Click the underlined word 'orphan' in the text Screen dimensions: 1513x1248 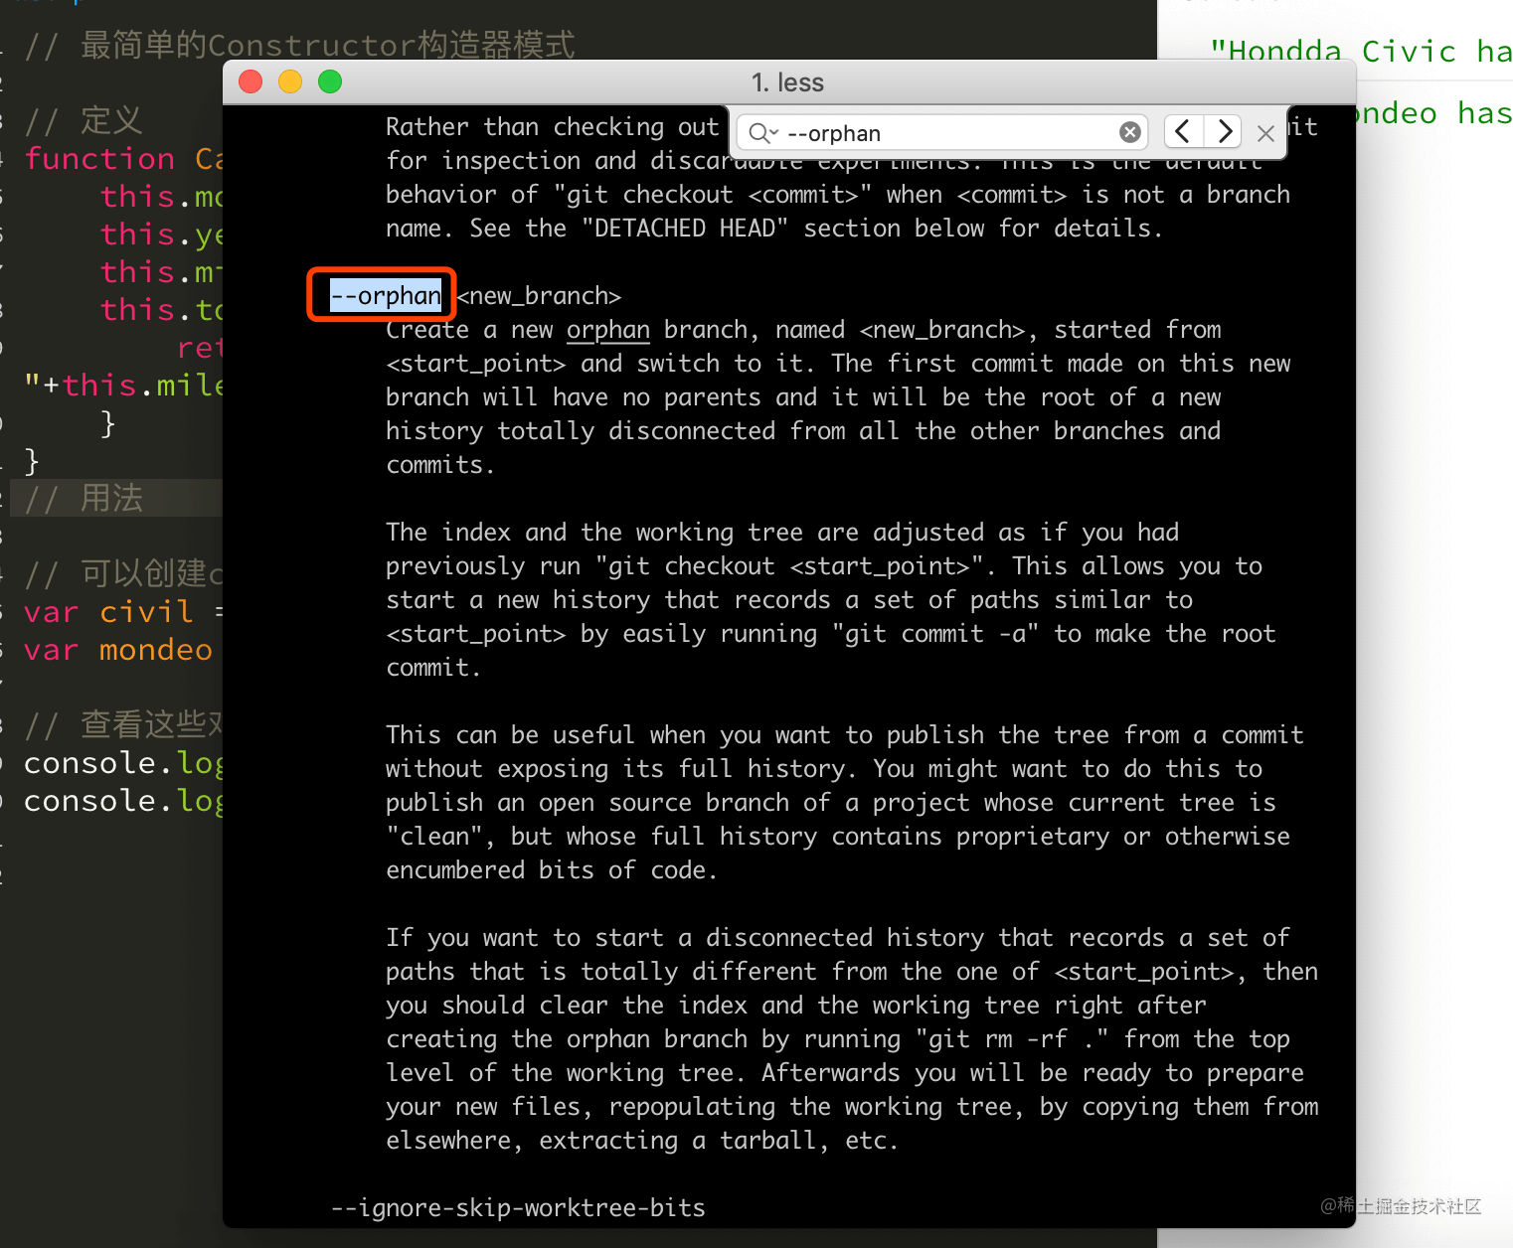[x=607, y=330]
